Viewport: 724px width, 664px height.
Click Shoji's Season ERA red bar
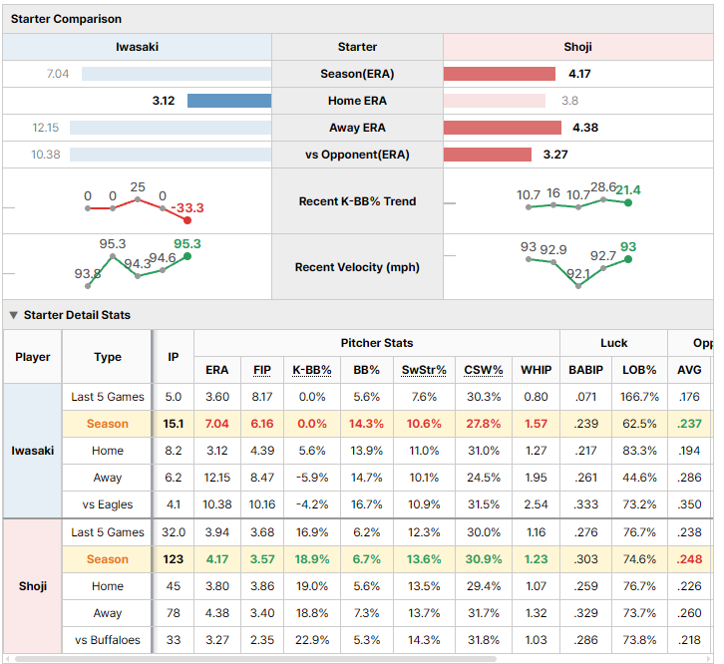500,74
